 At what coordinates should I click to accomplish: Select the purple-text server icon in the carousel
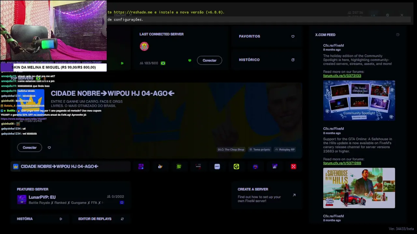(x=275, y=166)
